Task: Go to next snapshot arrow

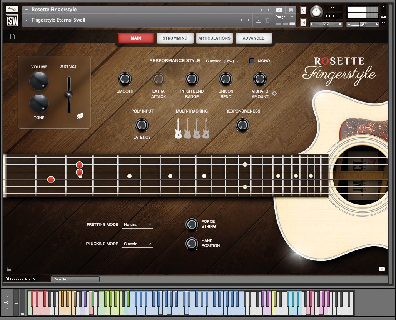Action: [x=249, y=20]
